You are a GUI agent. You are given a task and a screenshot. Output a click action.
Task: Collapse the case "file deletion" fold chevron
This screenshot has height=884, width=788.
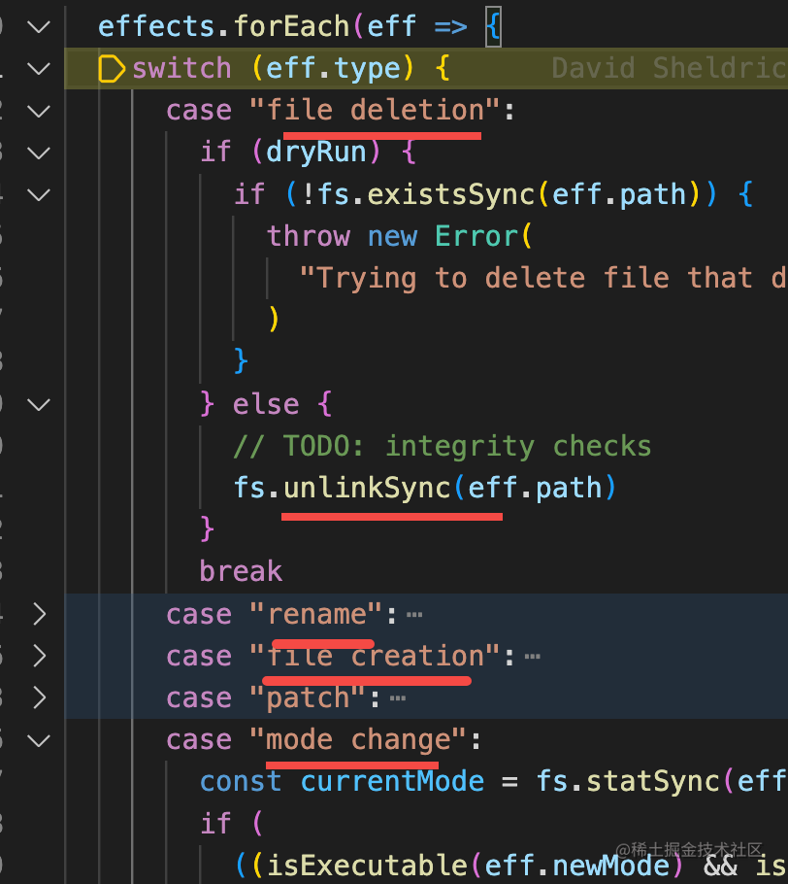(39, 111)
